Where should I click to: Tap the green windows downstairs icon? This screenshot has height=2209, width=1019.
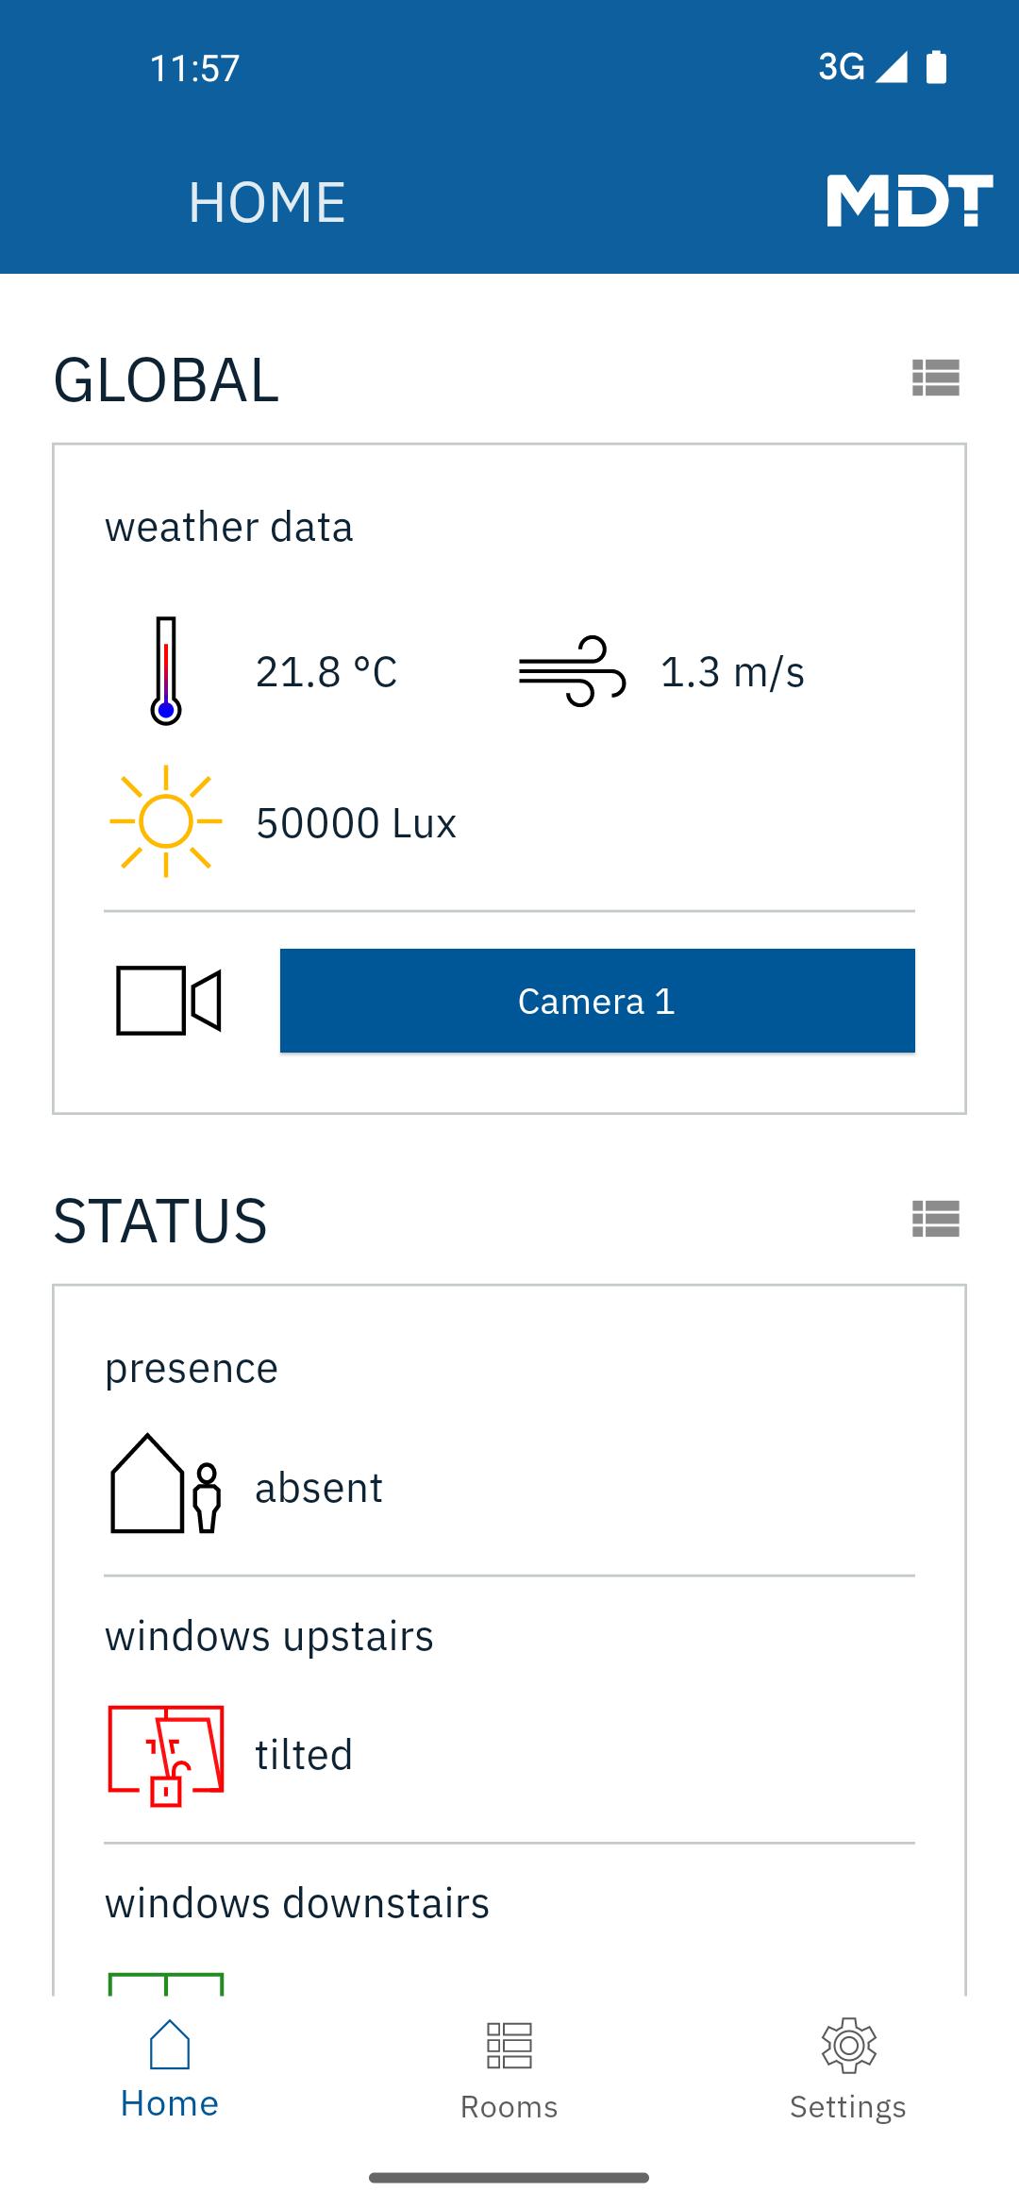click(166, 1982)
